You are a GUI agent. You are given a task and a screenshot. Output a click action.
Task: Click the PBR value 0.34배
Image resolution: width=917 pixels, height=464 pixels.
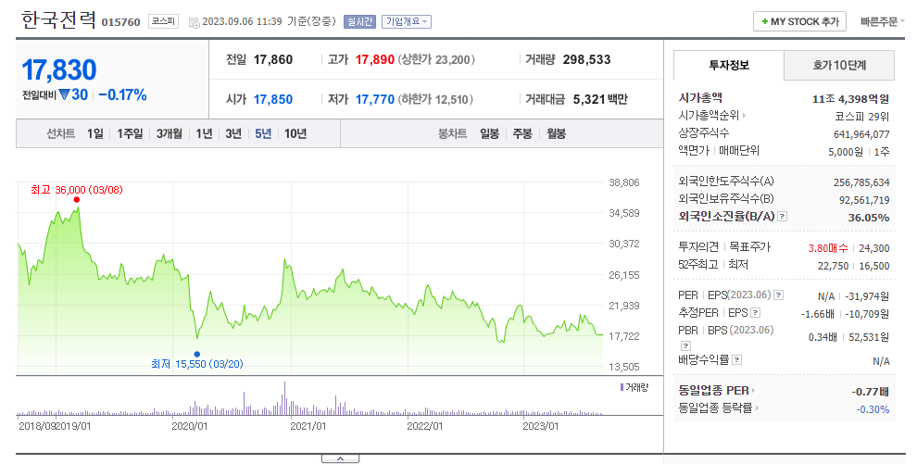click(823, 337)
